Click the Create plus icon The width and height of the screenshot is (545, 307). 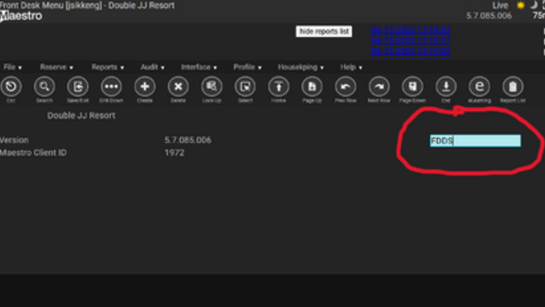click(x=145, y=87)
